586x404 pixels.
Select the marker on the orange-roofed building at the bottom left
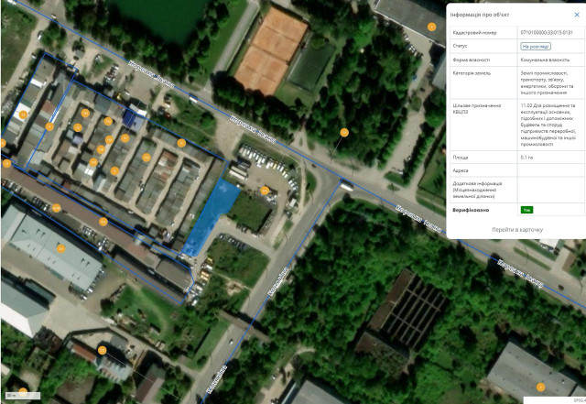tap(103, 350)
